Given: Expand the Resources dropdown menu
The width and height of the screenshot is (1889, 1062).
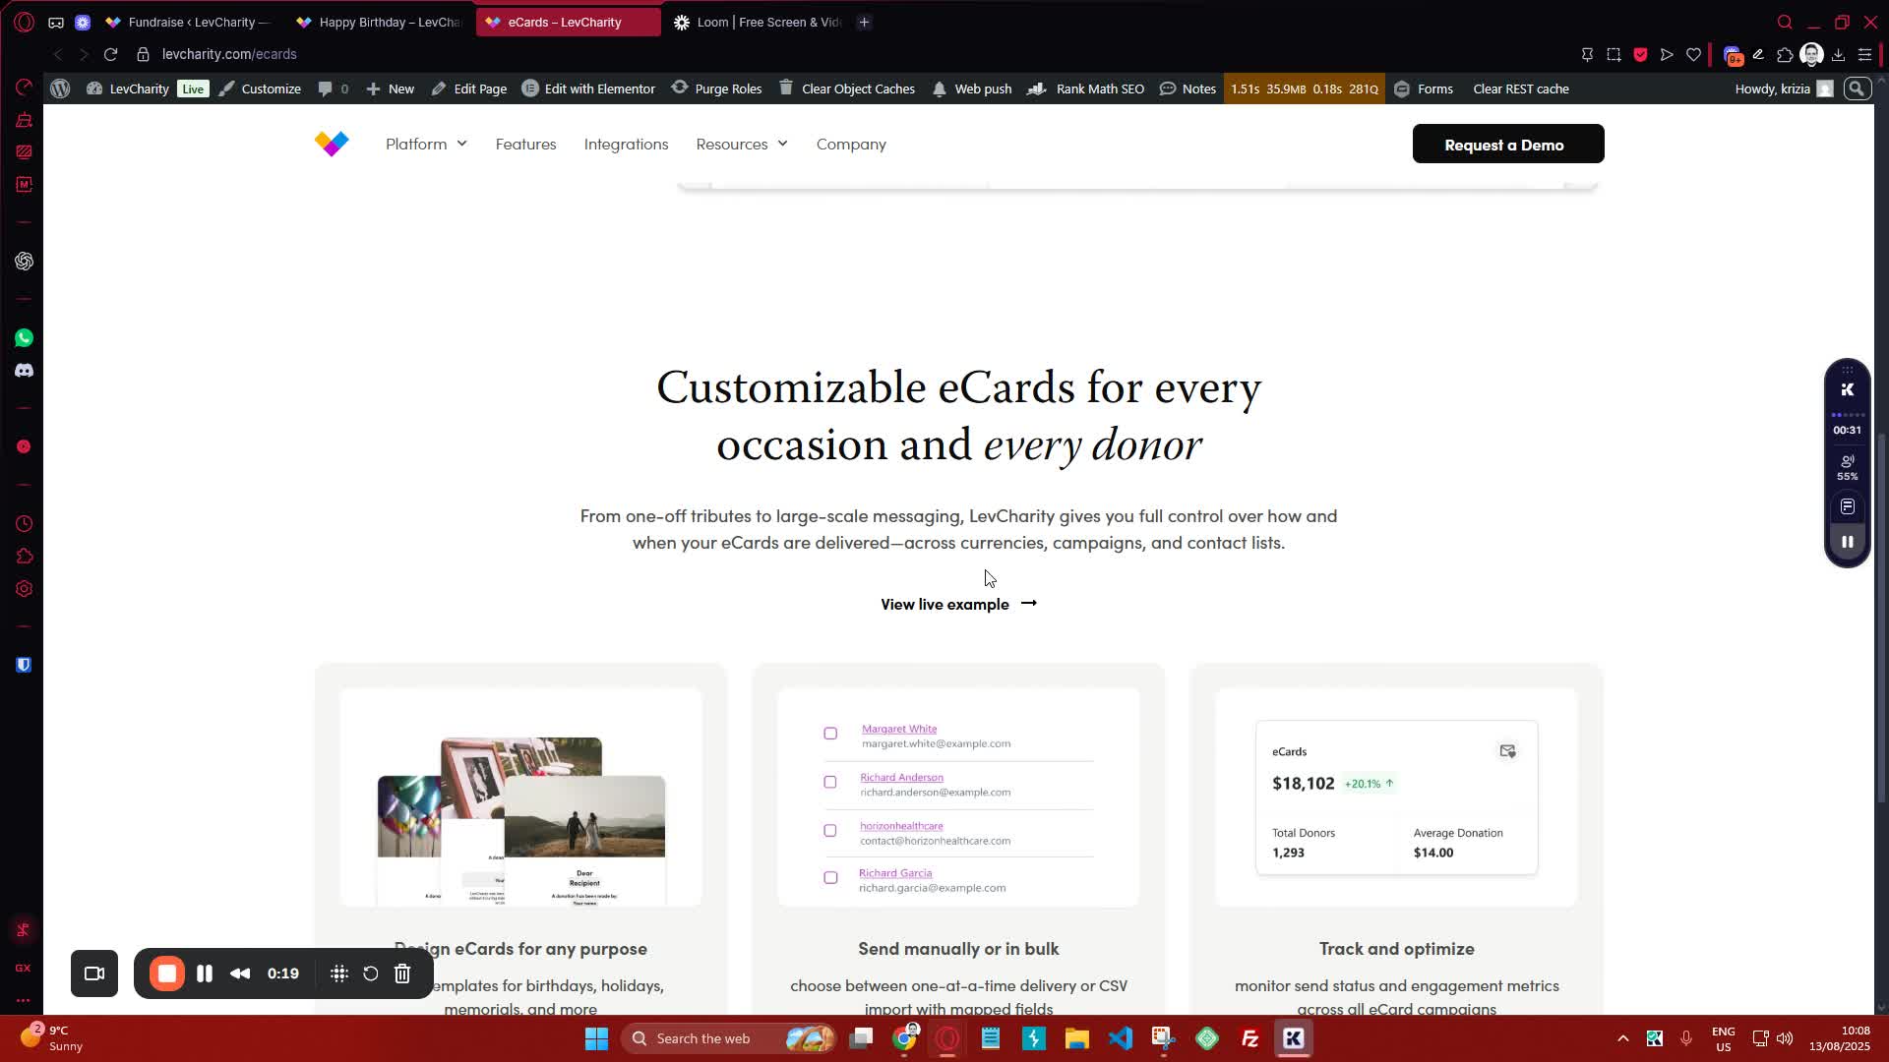Looking at the screenshot, I should (742, 144).
